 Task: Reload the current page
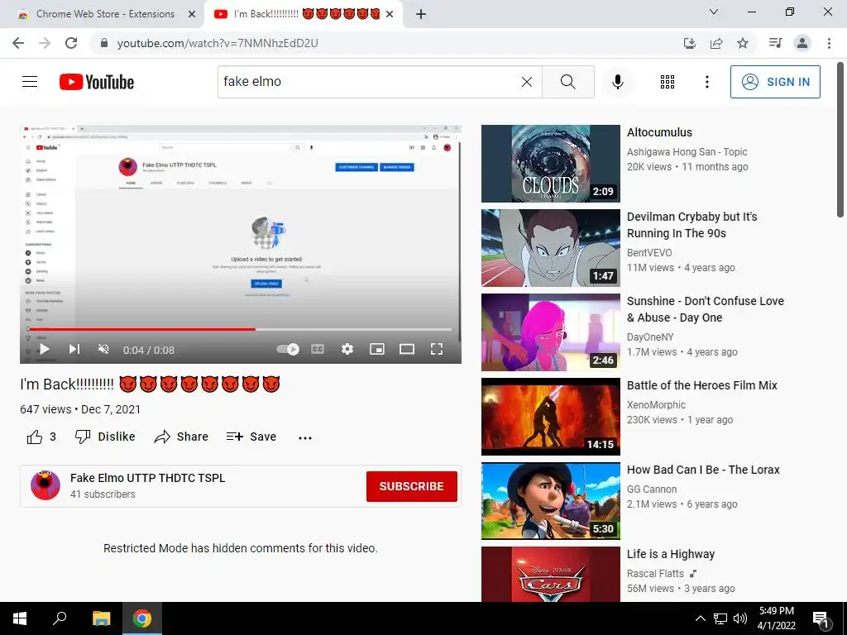pyautogui.click(x=71, y=43)
